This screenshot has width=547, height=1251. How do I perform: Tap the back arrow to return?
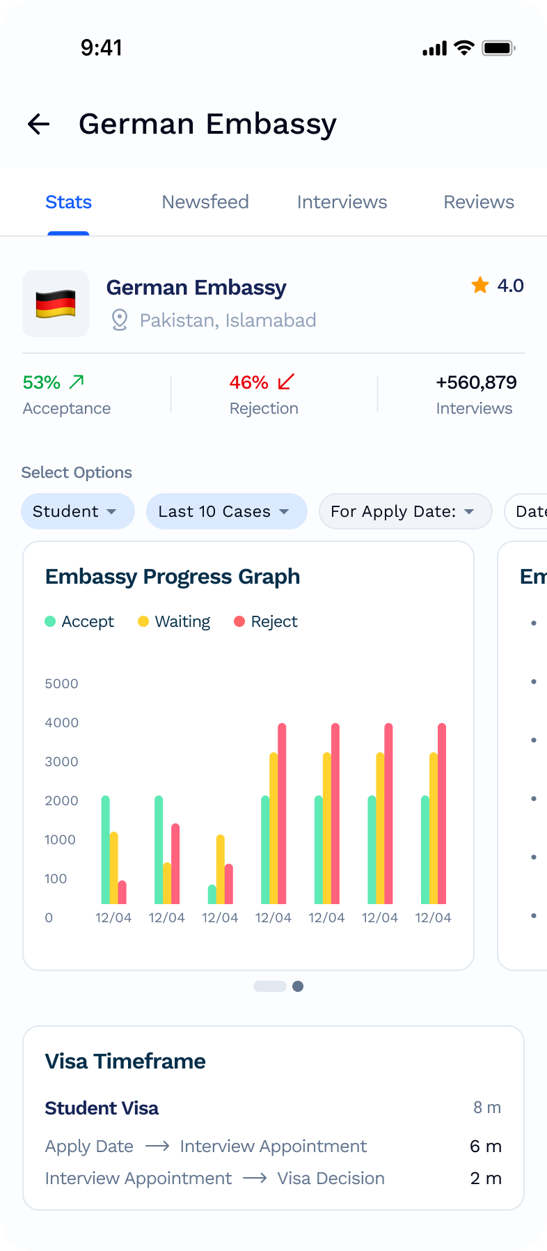[39, 124]
